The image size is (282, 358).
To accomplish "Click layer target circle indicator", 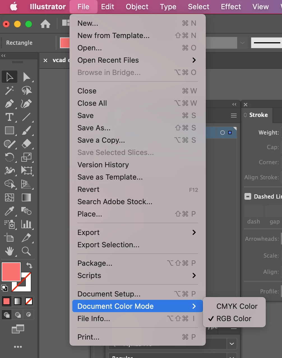I will [223, 133].
